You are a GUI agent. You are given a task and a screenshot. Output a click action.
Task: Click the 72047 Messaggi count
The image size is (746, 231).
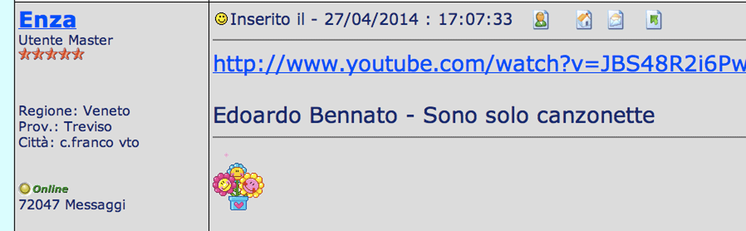click(x=72, y=205)
